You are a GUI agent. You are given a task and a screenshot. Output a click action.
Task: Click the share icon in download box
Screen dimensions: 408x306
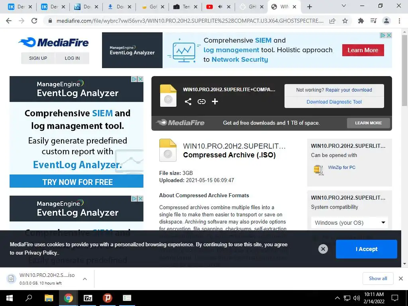(188, 102)
